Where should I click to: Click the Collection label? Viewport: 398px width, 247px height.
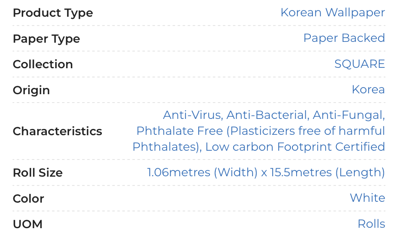coord(43,64)
